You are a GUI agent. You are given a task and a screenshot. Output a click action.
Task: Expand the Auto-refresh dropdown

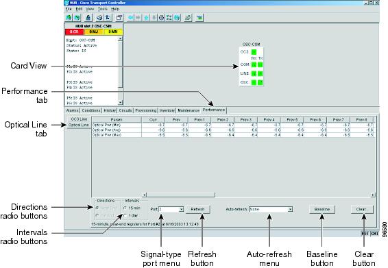coord(290,209)
